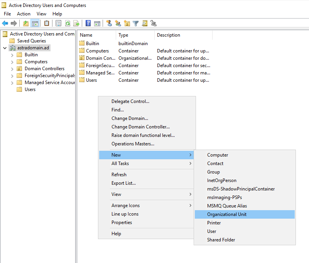
Task: Choose Help in context menu
Action: tap(146, 234)
